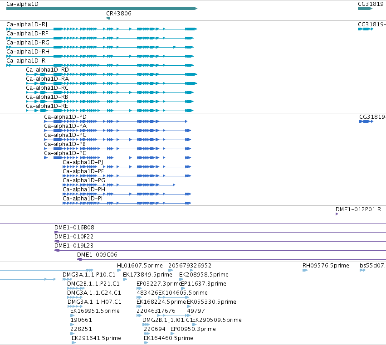The image size is (386, 345).
Task: Click feature DMG3A.1_1.G24.C1
Action: (x=75, y=297)
